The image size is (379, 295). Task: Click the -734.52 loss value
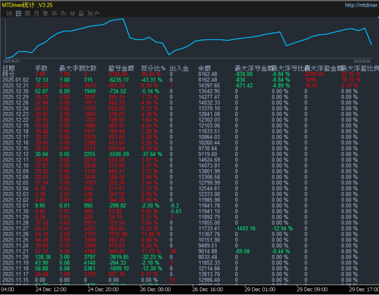point(117,91)
